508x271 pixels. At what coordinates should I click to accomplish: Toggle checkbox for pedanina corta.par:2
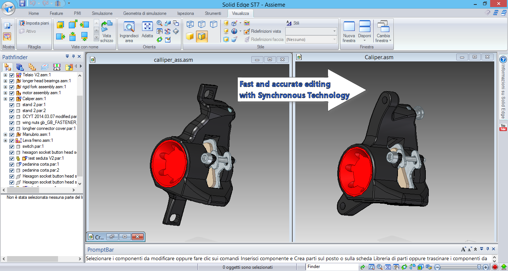(12, 170)
